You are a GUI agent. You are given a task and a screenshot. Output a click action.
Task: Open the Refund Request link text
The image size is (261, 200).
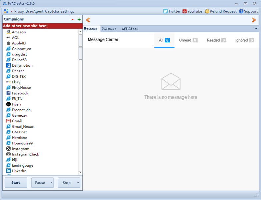point(223,11)
